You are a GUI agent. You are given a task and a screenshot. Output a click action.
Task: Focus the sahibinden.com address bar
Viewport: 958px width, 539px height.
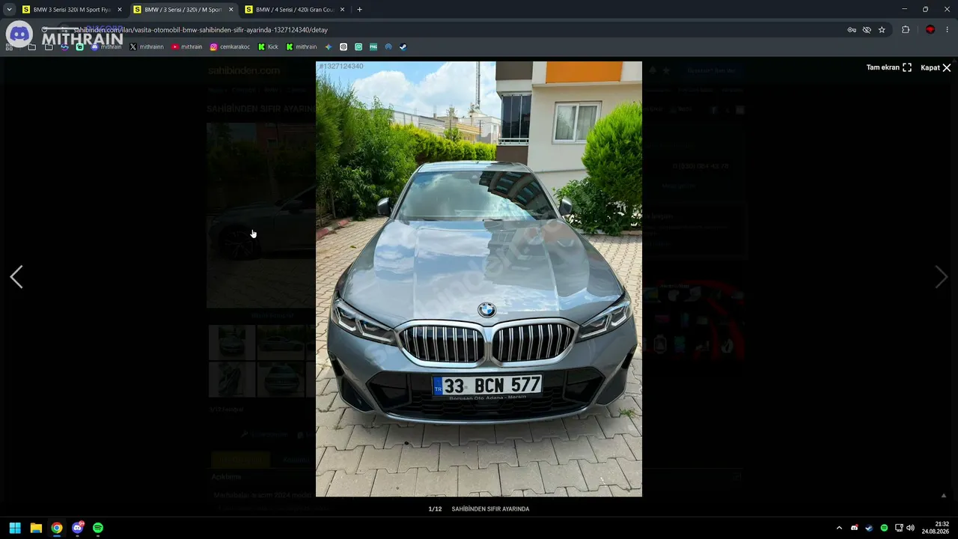click(x=449, y=30)
